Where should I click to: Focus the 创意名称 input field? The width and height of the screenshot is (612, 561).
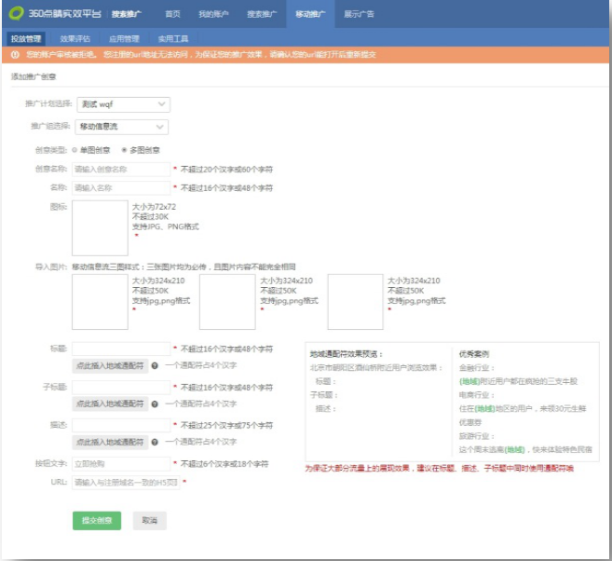tap(121, 170)
